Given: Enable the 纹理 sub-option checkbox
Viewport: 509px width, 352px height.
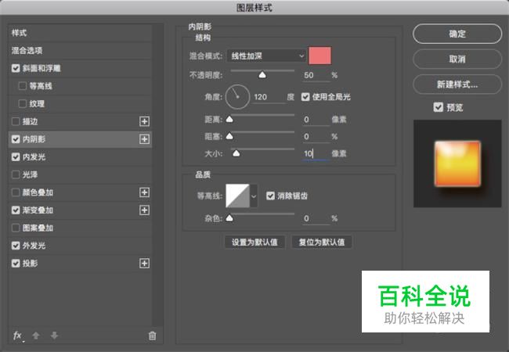Looking at the screenshot, I should pos(23,104).
